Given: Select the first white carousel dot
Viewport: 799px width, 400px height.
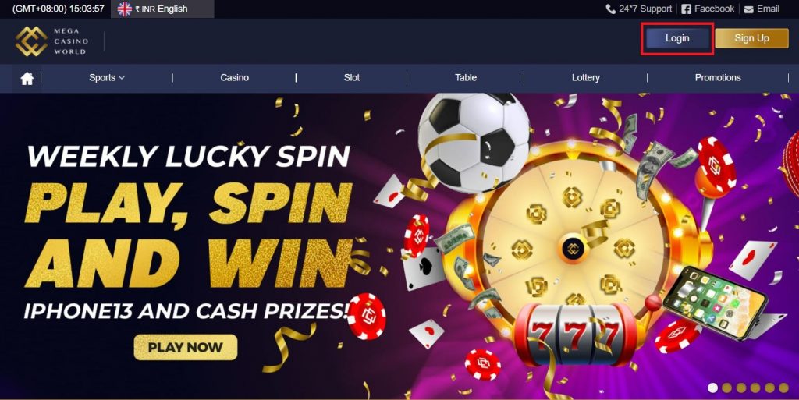Looking at the screenshot, I should pyautogui.click(x=713, y=388).
